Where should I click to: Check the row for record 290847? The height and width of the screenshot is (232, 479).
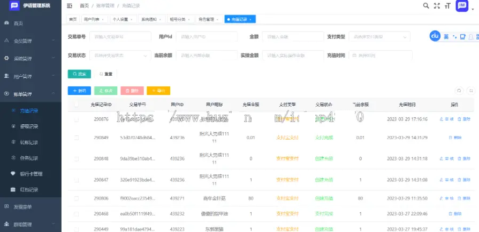point(77,180)
